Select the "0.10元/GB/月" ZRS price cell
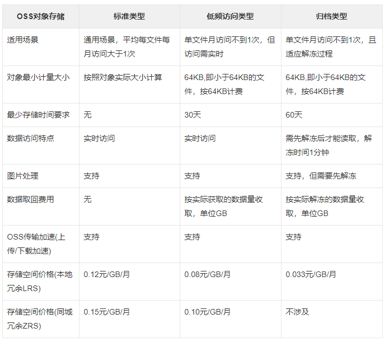The width and height of the screenshot is (385, 342). point(208,312)
